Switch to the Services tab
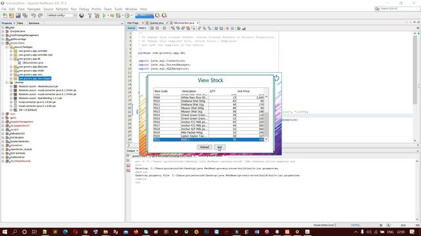Viewport: 421px width, 236px height. 34,24
